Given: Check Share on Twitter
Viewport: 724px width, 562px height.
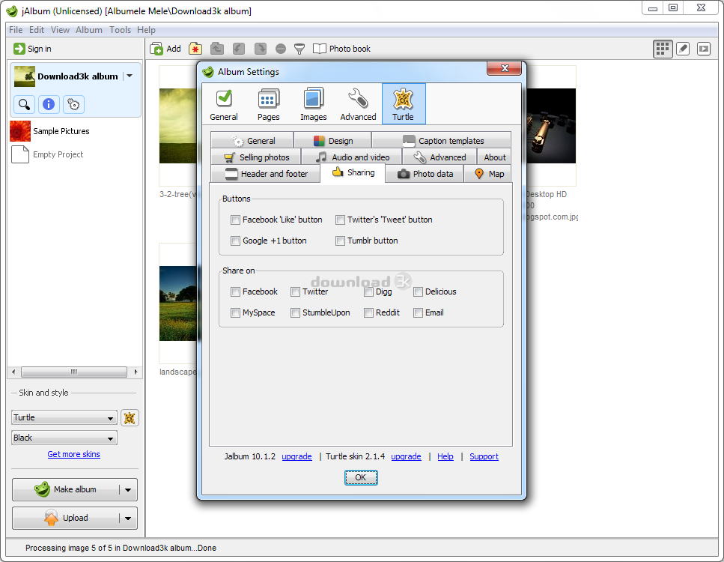Looking at the screenshot, I should (296, 291).
